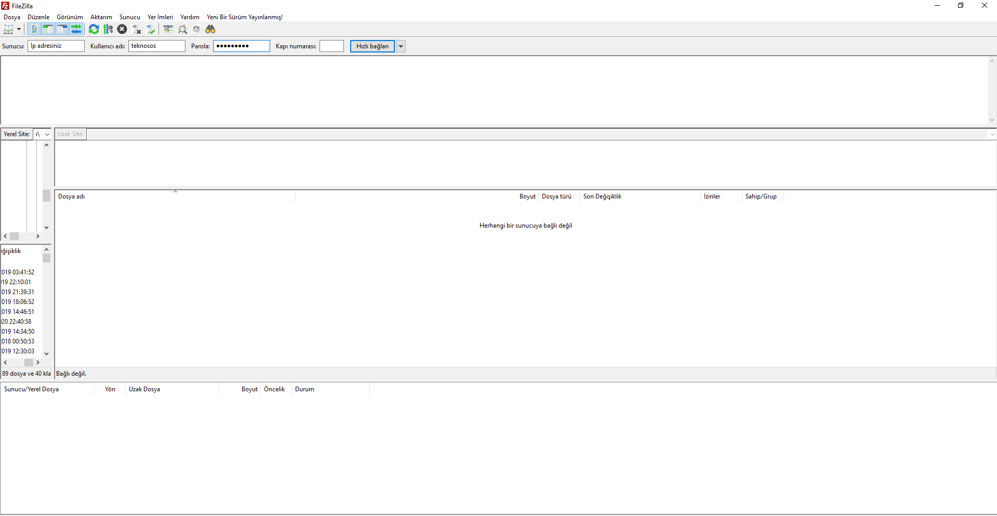Open the Uzak Site path dropdown

tap(992, 134)
